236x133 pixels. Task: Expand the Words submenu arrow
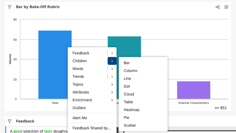pos(112,69)
